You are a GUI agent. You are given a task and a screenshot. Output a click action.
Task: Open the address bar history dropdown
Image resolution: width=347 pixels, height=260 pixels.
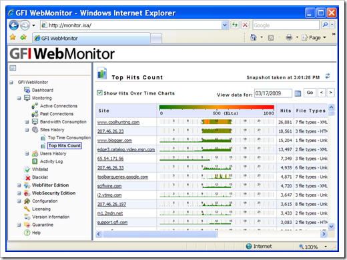225,25
